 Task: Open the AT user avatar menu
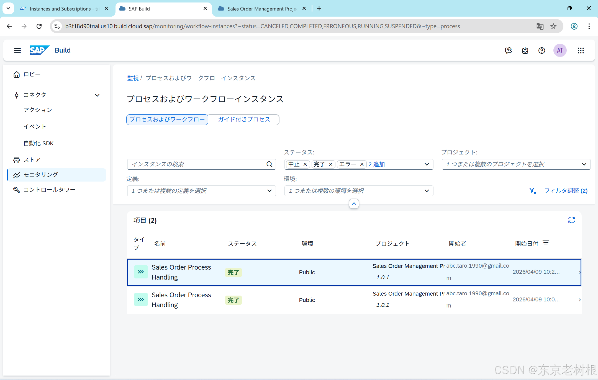point(560,50)
